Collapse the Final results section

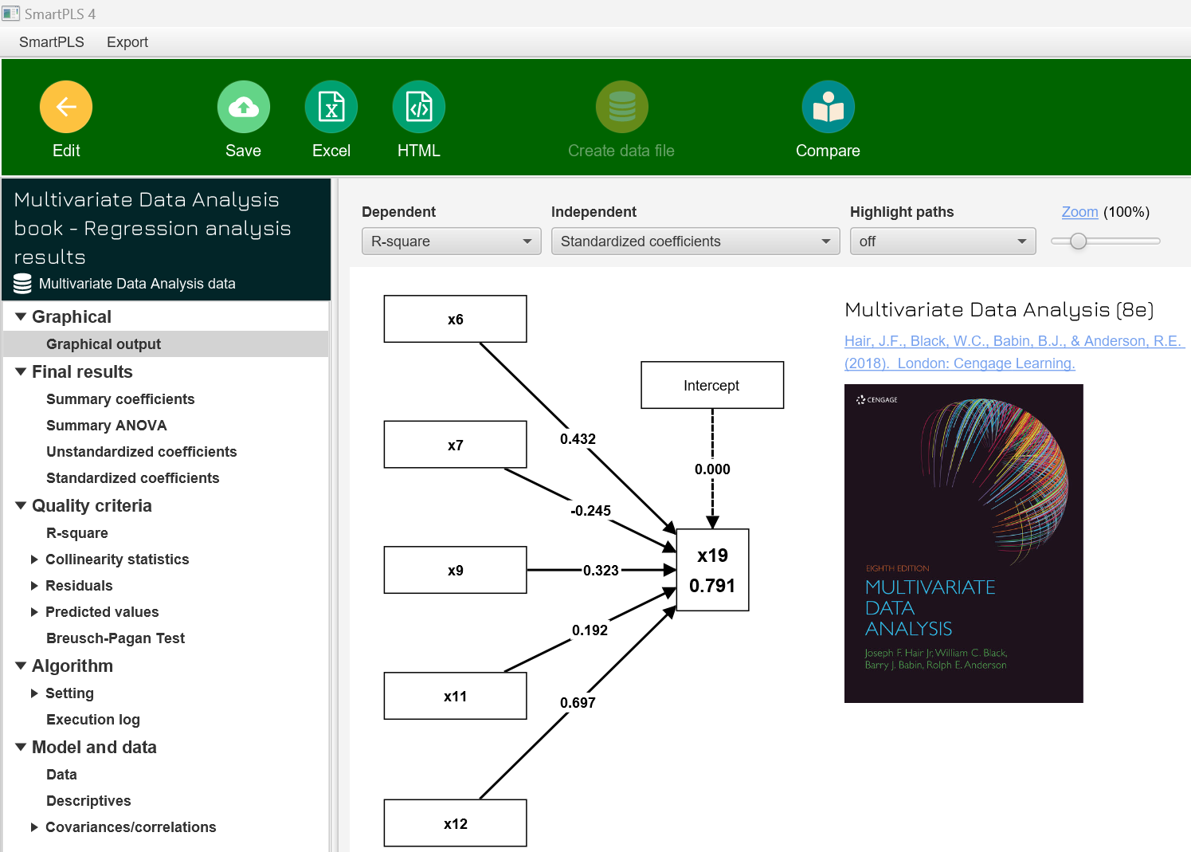[x=21, y=372]
